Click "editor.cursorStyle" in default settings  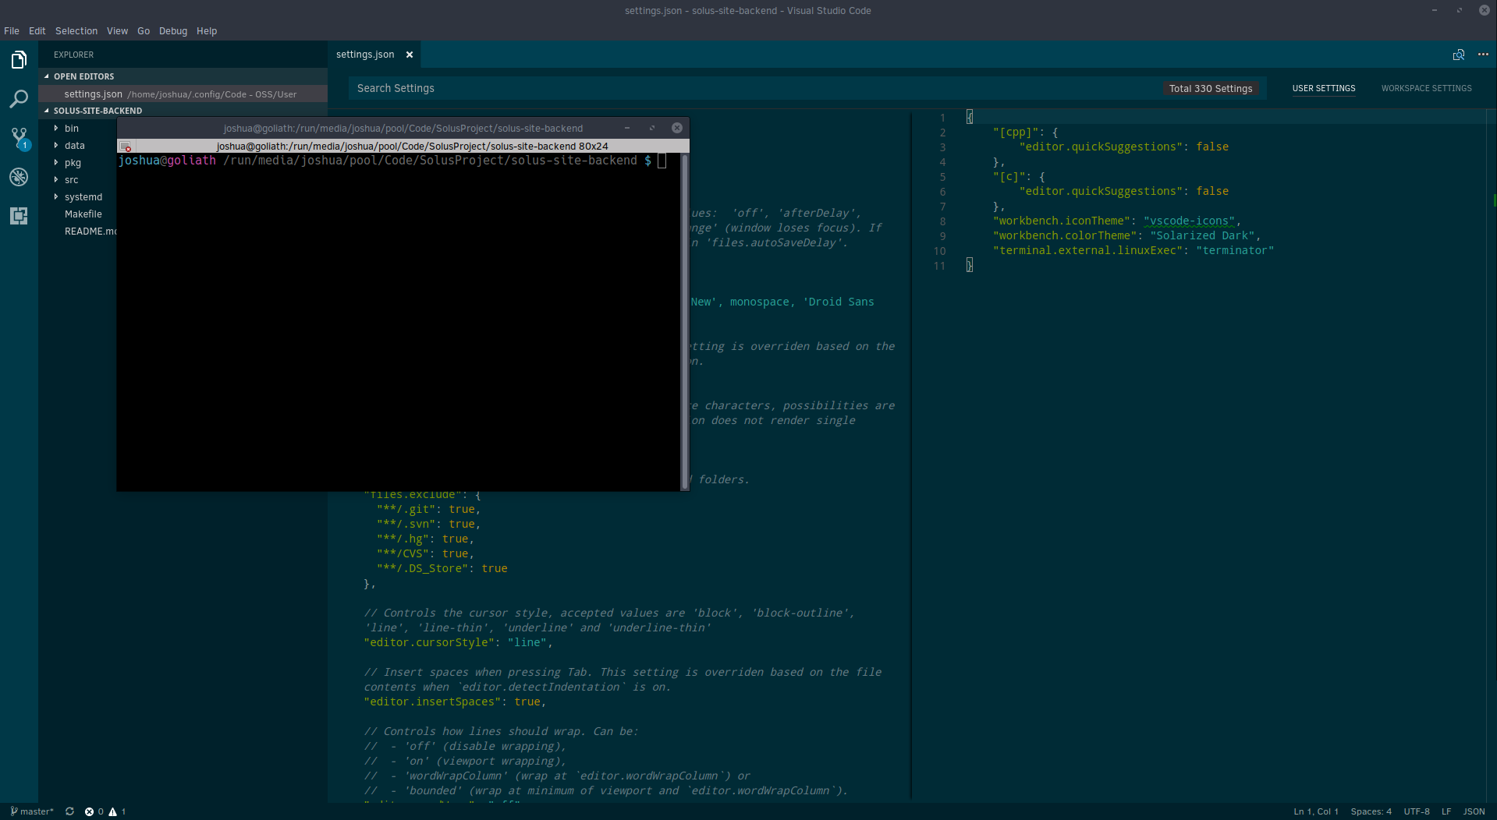(429, 642)
